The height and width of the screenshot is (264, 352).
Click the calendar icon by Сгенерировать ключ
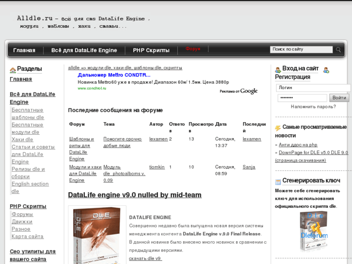pyautogui.click(x=278, y=182)
